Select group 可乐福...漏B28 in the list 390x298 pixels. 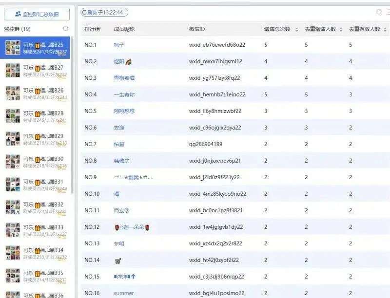coord(43,116)
